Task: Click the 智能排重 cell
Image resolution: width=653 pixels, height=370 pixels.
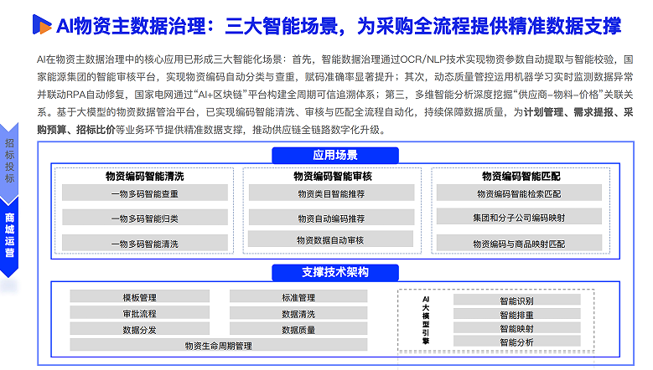Action: coord(517,314)
